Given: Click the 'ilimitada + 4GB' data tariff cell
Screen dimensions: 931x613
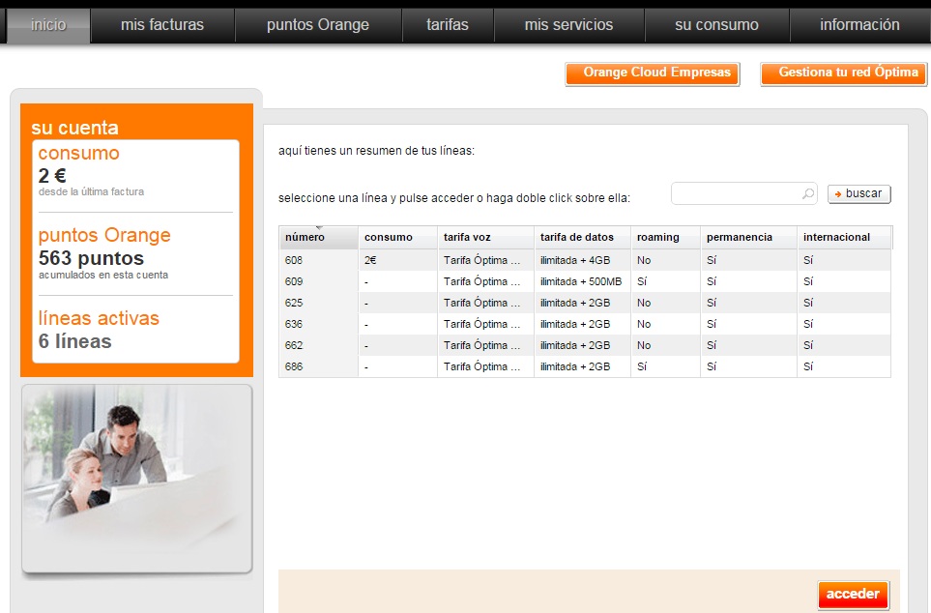Looking at the screenshot, I should 575,260.
